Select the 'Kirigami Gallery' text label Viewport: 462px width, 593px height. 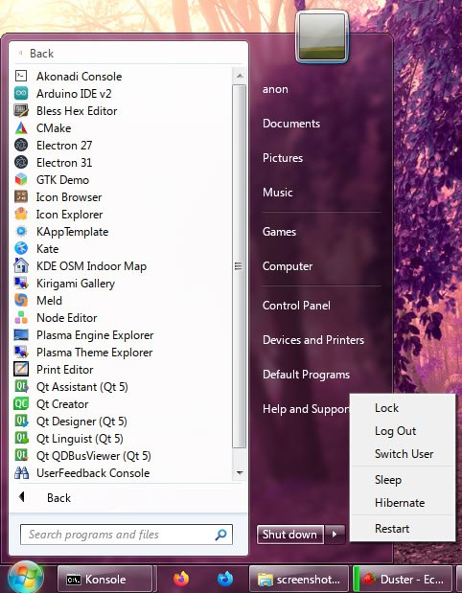point(76,284)
